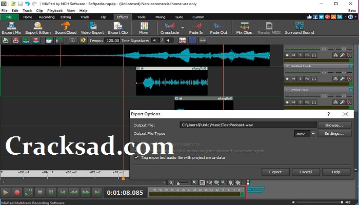
Task: Open the Mixer panel
Action: click(x=144, y=28)
